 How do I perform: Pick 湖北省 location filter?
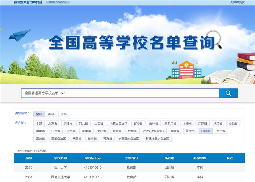[102, 131]
